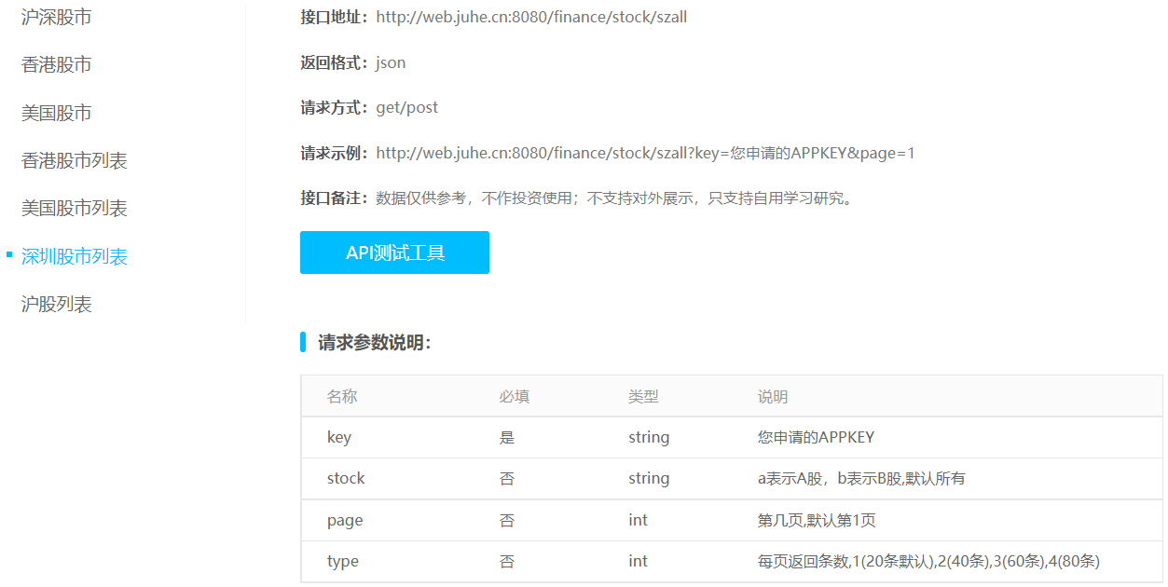Click the 必填 column header

point(515,396)
